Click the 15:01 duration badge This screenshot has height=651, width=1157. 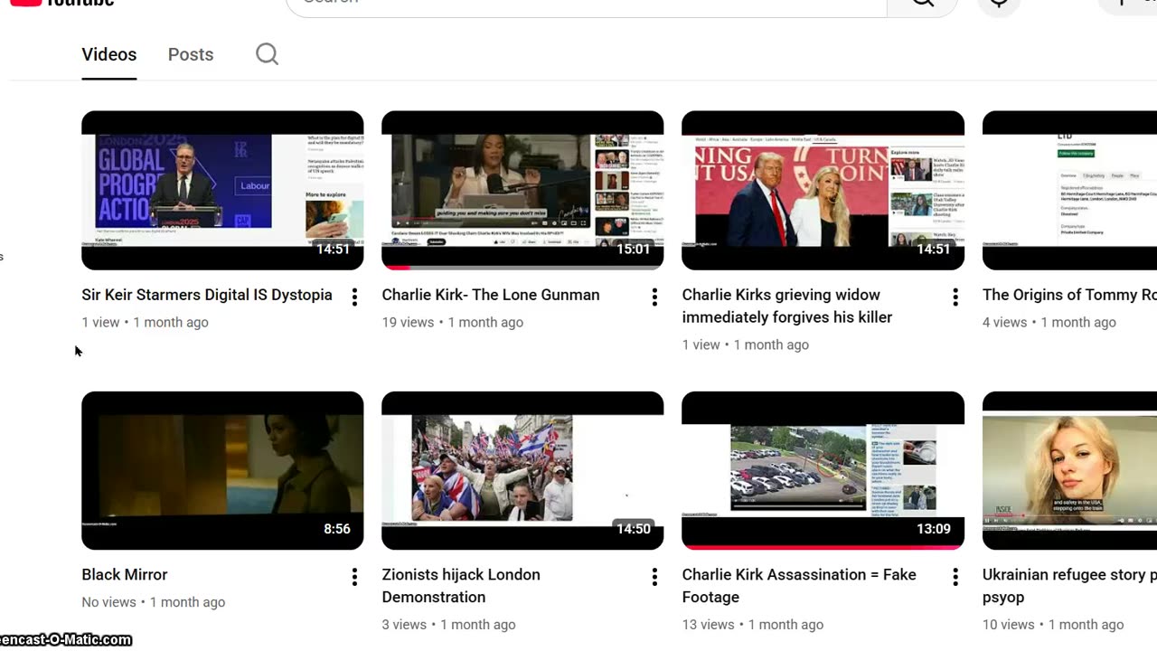coord(633,250)
